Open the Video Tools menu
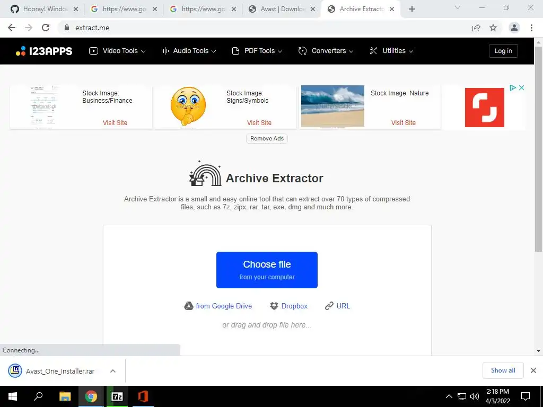Image resolution: width=543 pixels, height=407 pixels. tap(117, 51)
